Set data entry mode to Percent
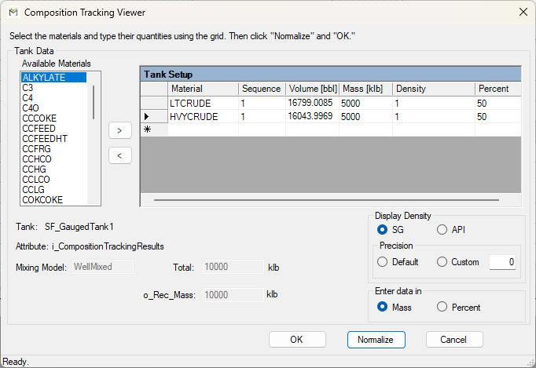Image resolution: width=536 pixels, height=368 pixels. 442,307
